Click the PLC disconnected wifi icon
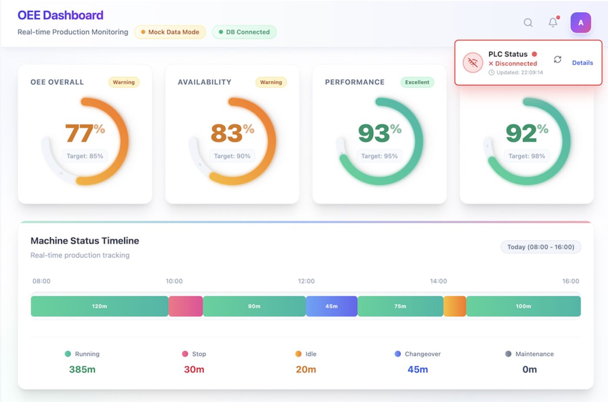 coord(473,63)
